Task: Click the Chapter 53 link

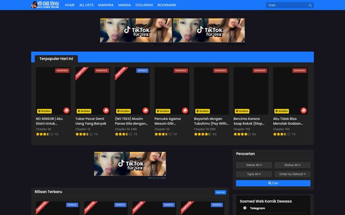Action: [x=162, y=129]
